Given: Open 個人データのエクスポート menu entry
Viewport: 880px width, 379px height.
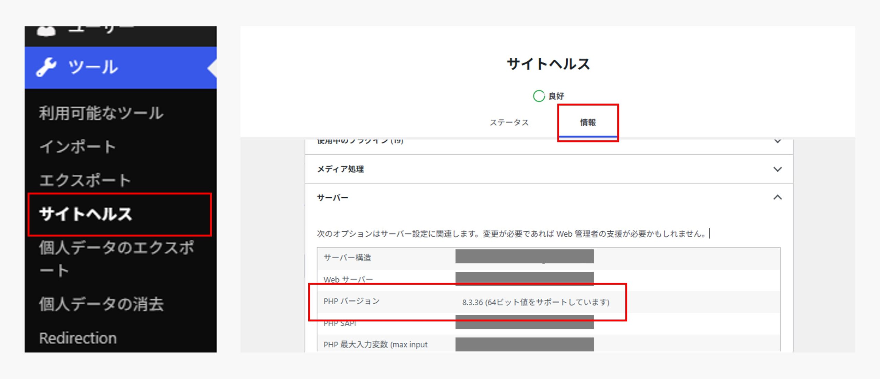Looking at the screenshot, I should pyautogui.click(x=116, y=259).
